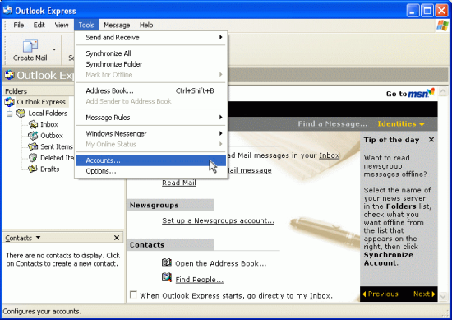The width and height of the screenshot is (452, 320).
Task: Click the Create Mail envelope icon
Action: click(x=30, y=46)
